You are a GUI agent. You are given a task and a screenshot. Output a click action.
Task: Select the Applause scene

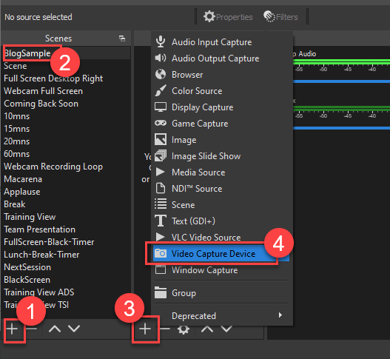point(66,192)
